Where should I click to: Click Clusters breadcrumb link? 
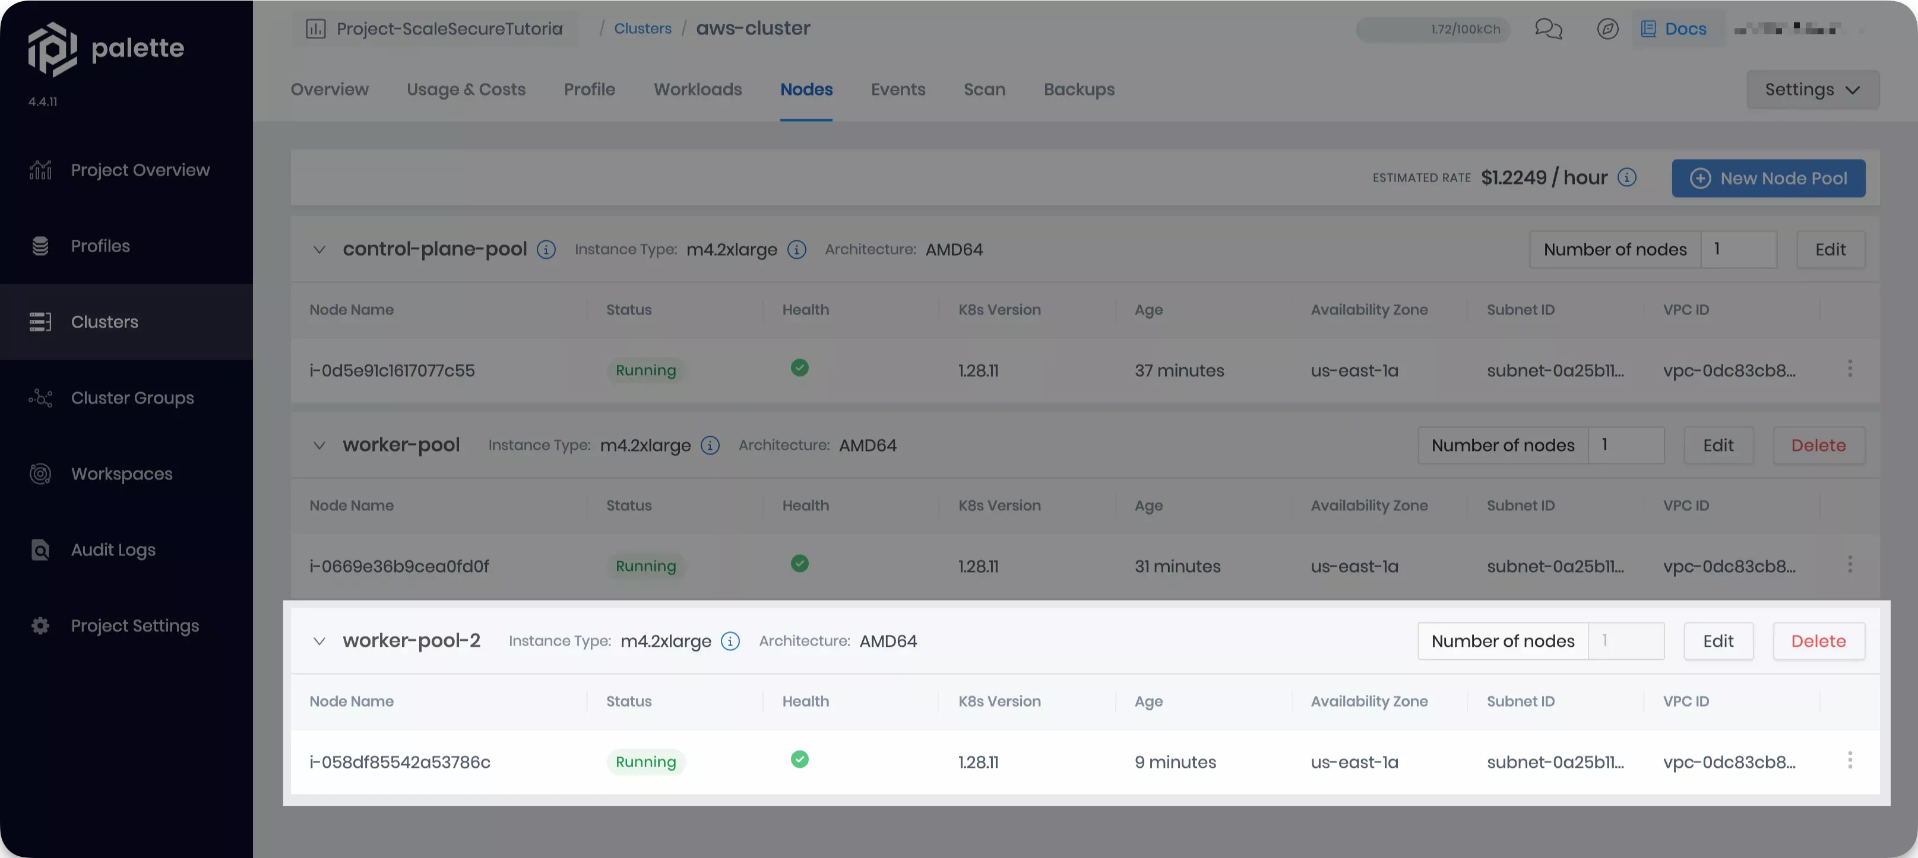point(643,28)
